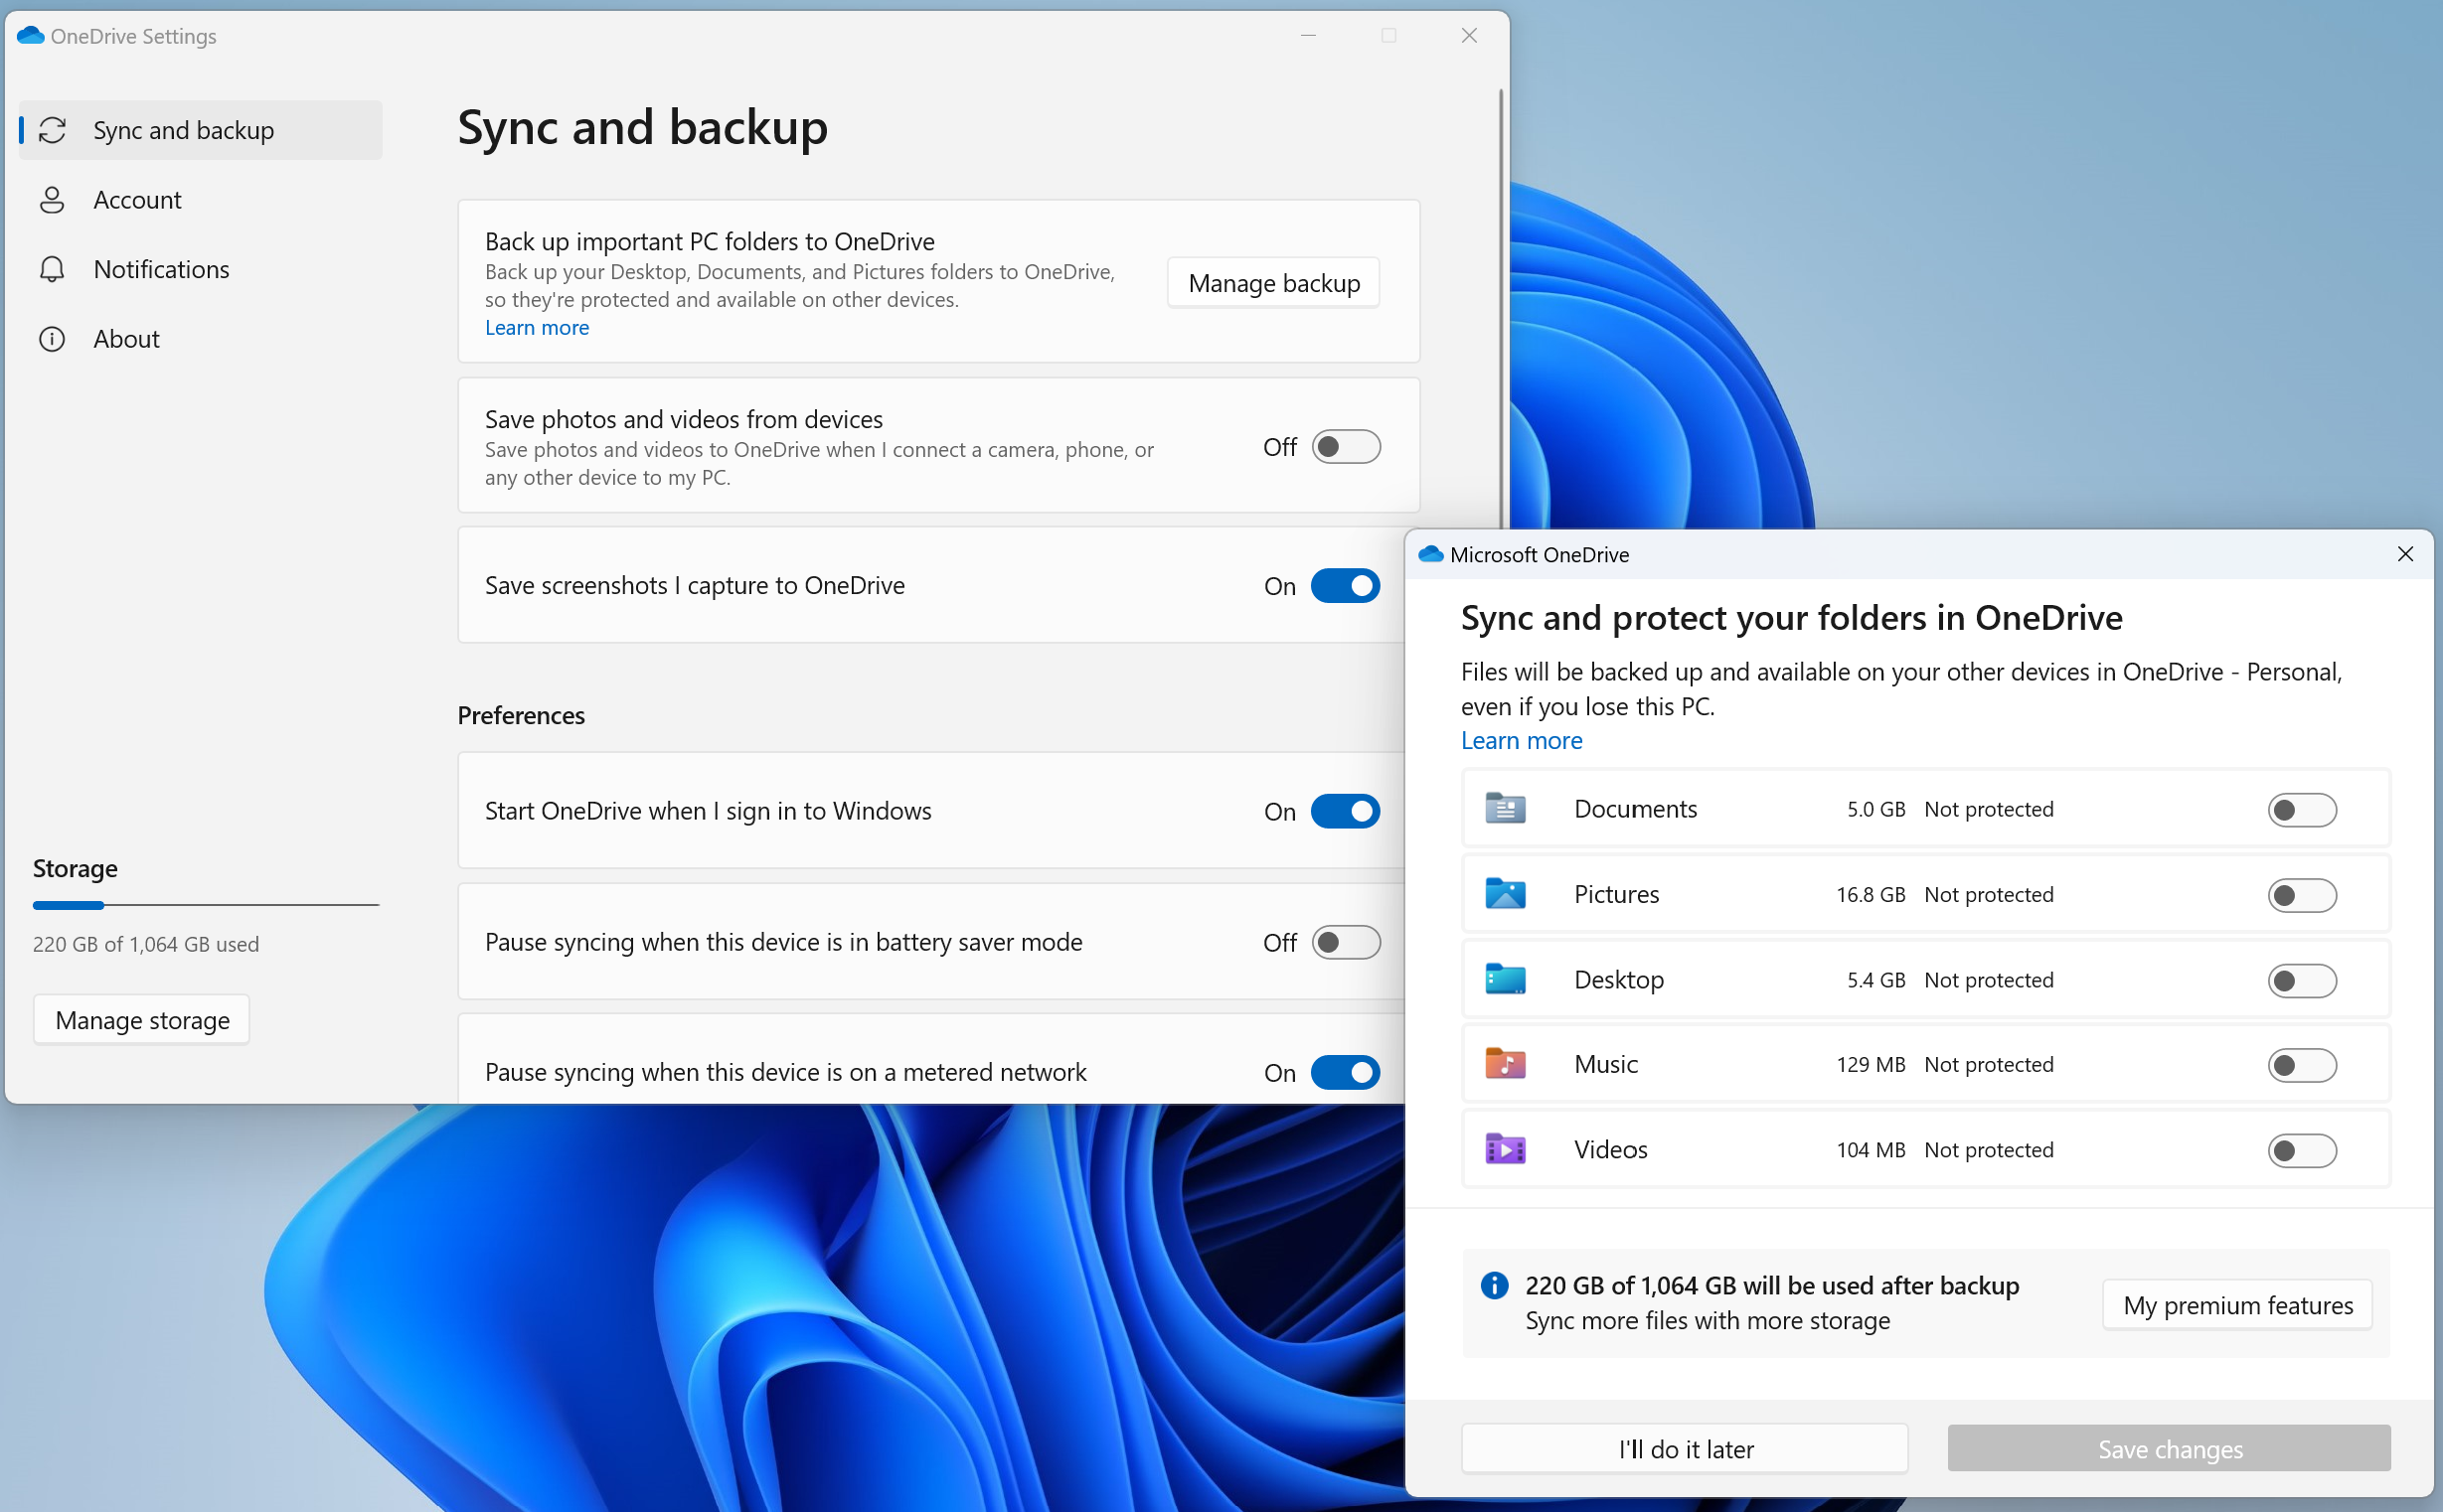Click the 'Storage' heading in sidebar

75,868
